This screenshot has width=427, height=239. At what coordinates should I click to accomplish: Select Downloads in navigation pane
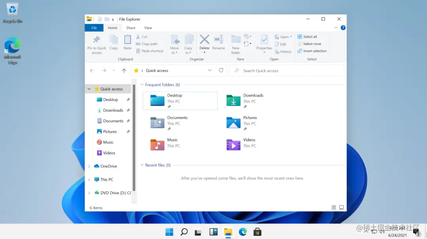click(113, 110)
